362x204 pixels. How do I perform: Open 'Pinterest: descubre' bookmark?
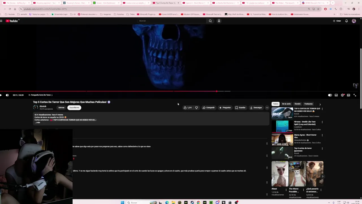click(x=87, y=14)
